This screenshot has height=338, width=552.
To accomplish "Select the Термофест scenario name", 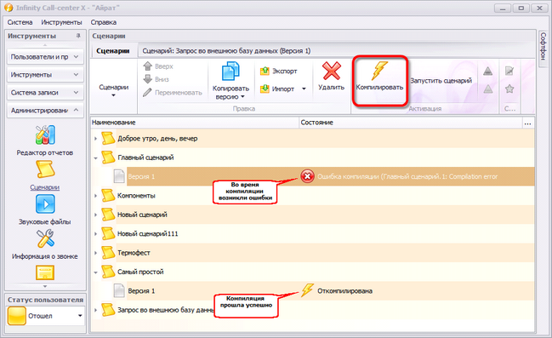I will pyautogui.click(x=134, y=253).
